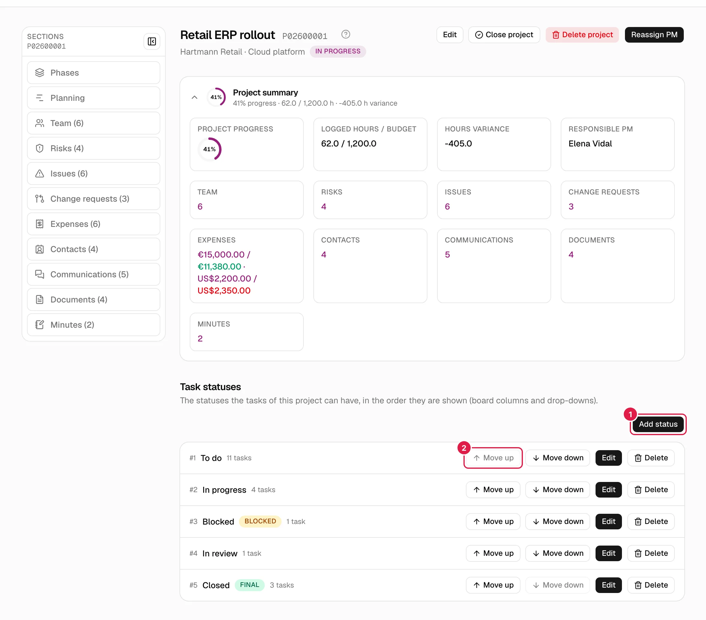Click the IN PROGRESS status badge
This screenshot has width=706, height=620.
pyautogui.click(x=338, y=51)
